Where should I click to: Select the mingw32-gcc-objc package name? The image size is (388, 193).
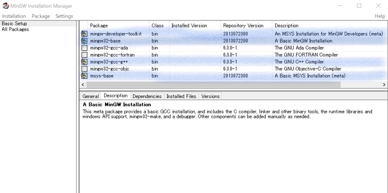110,69
